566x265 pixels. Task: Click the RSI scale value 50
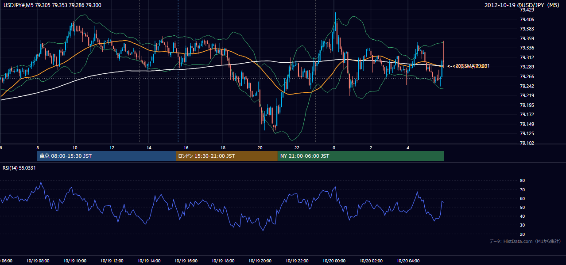point(523,207)
